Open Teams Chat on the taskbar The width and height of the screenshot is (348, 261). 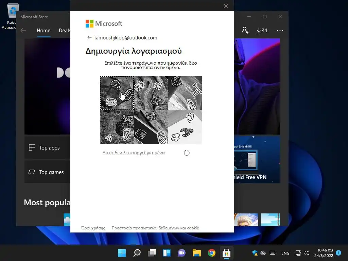tap(181, 253)
